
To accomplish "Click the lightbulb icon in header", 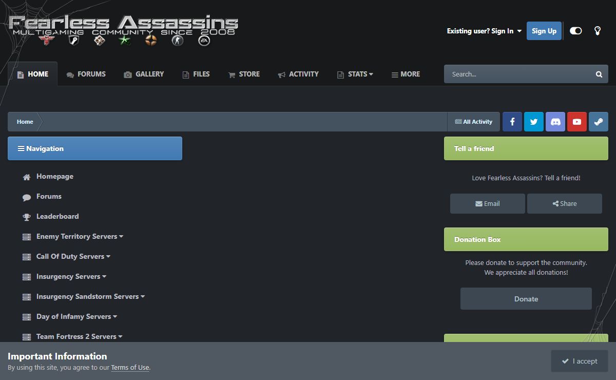I will coord(598,31).
